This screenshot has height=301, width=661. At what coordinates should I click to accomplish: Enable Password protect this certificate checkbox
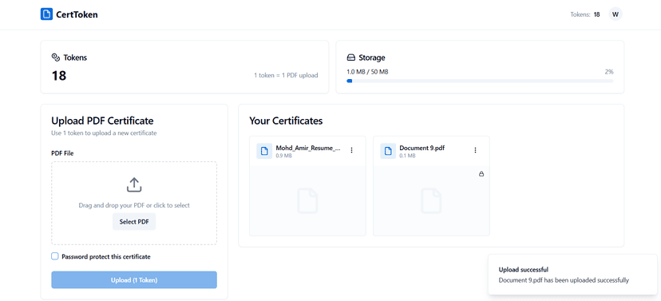[55, 256]
